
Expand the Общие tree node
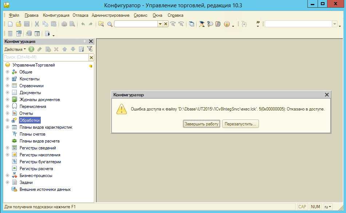coord(7,72)
